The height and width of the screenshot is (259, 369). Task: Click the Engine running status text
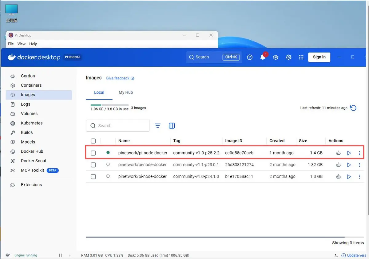[26, 255]
